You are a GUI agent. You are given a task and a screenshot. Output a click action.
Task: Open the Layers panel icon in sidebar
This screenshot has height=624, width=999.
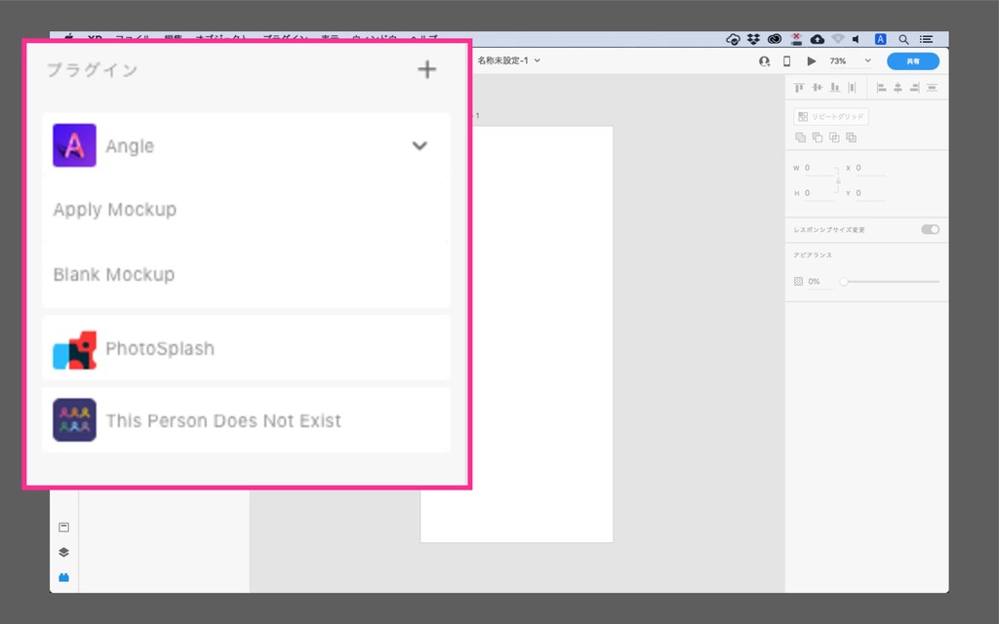point(63,552)
